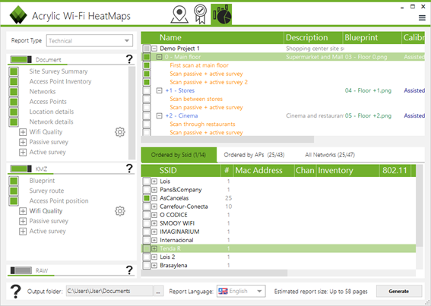
Task: Open help next to Output folder
Action: (x=15, y=292)
